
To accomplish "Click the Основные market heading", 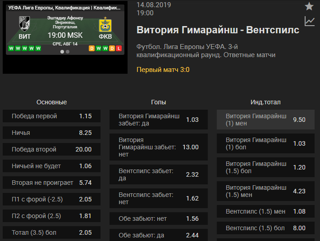I will (x=52, y=102).
